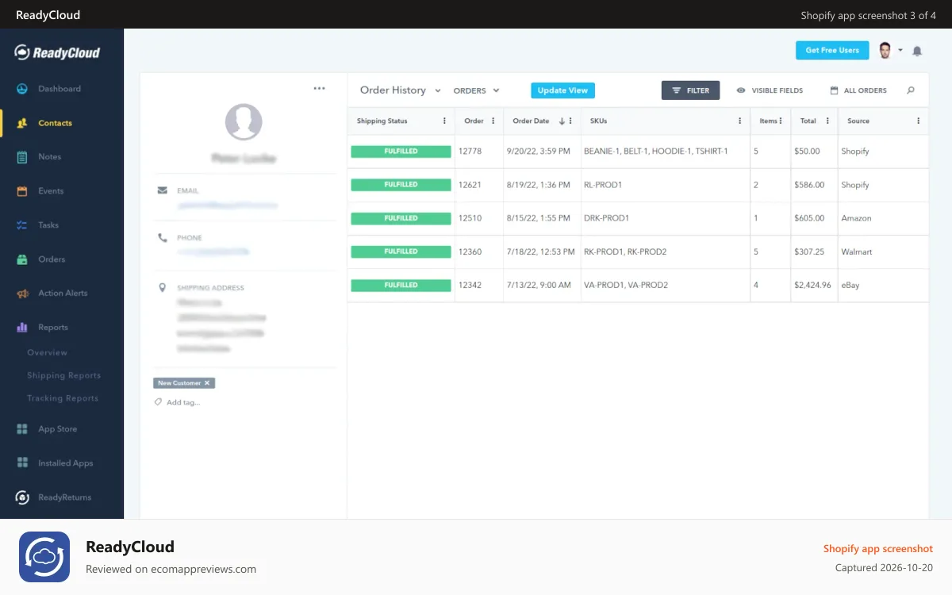This screenshot has height=595, width=952.
Task: Click the Add tag field
Action: pos(183,402)
